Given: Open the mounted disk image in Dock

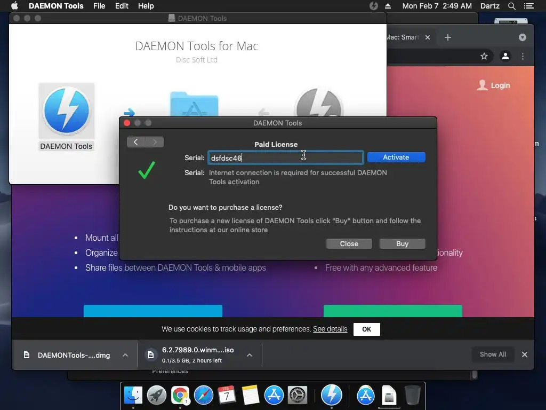Looking at the screenshot, I should click(x=389, y=396).
